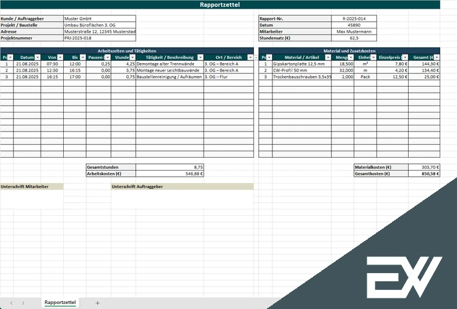The width and height of the screenshot is (457, 309).
Task: Select the '3. OG – Flur' cell
Action: [x=228, y=77]
